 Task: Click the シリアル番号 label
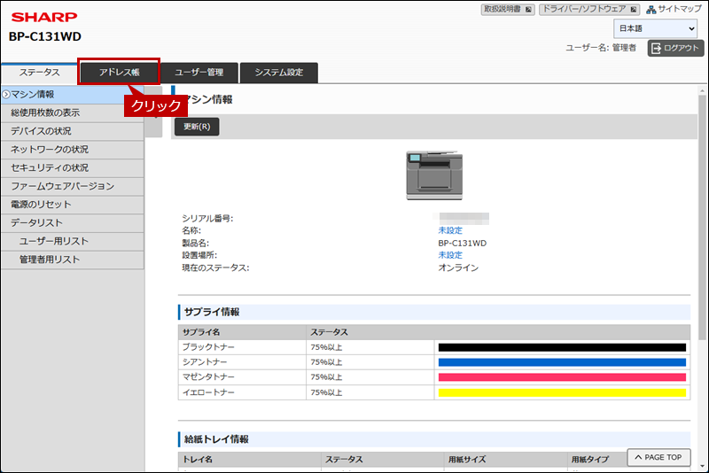[x=207, y=218]
